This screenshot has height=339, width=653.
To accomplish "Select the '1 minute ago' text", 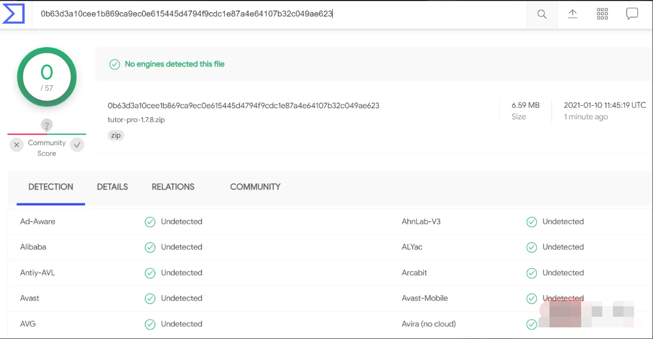I will click(586, 117).
